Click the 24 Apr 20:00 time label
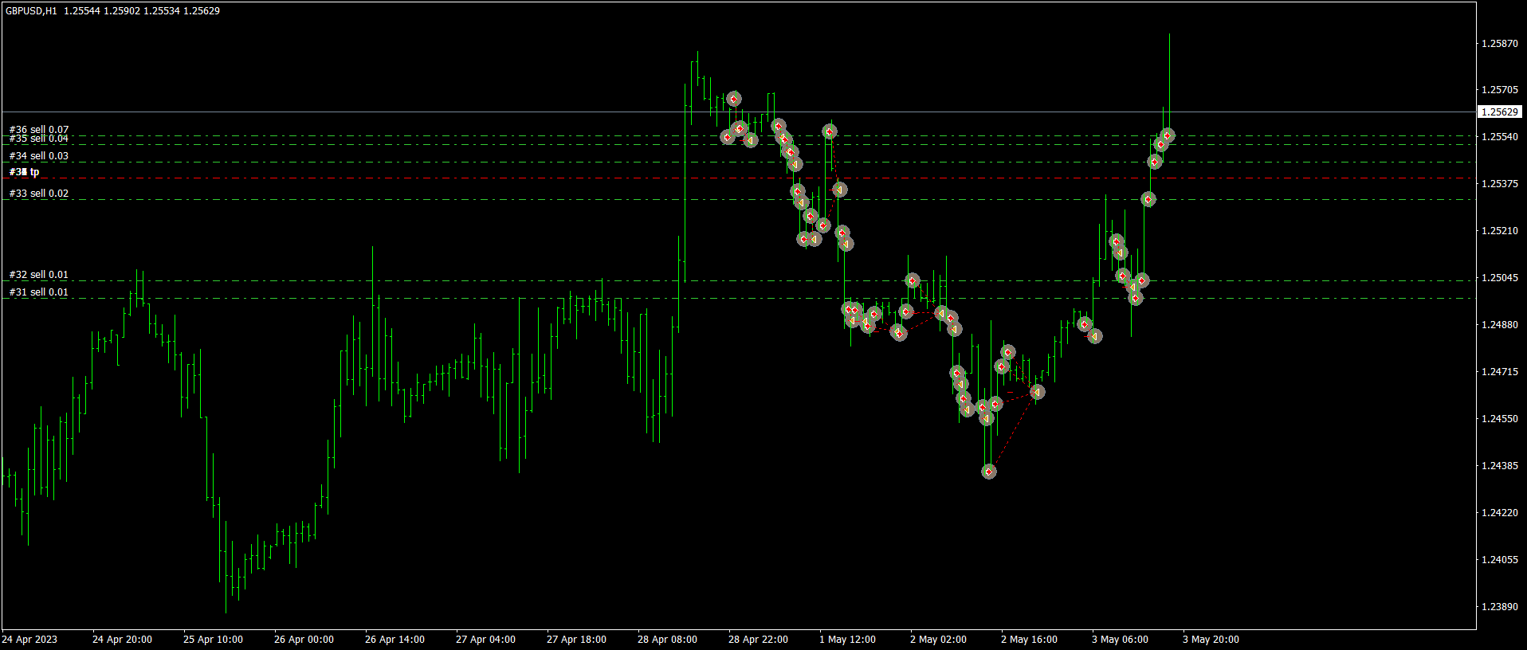Viewport: 1527px width, 650px height. coord(122,640)
